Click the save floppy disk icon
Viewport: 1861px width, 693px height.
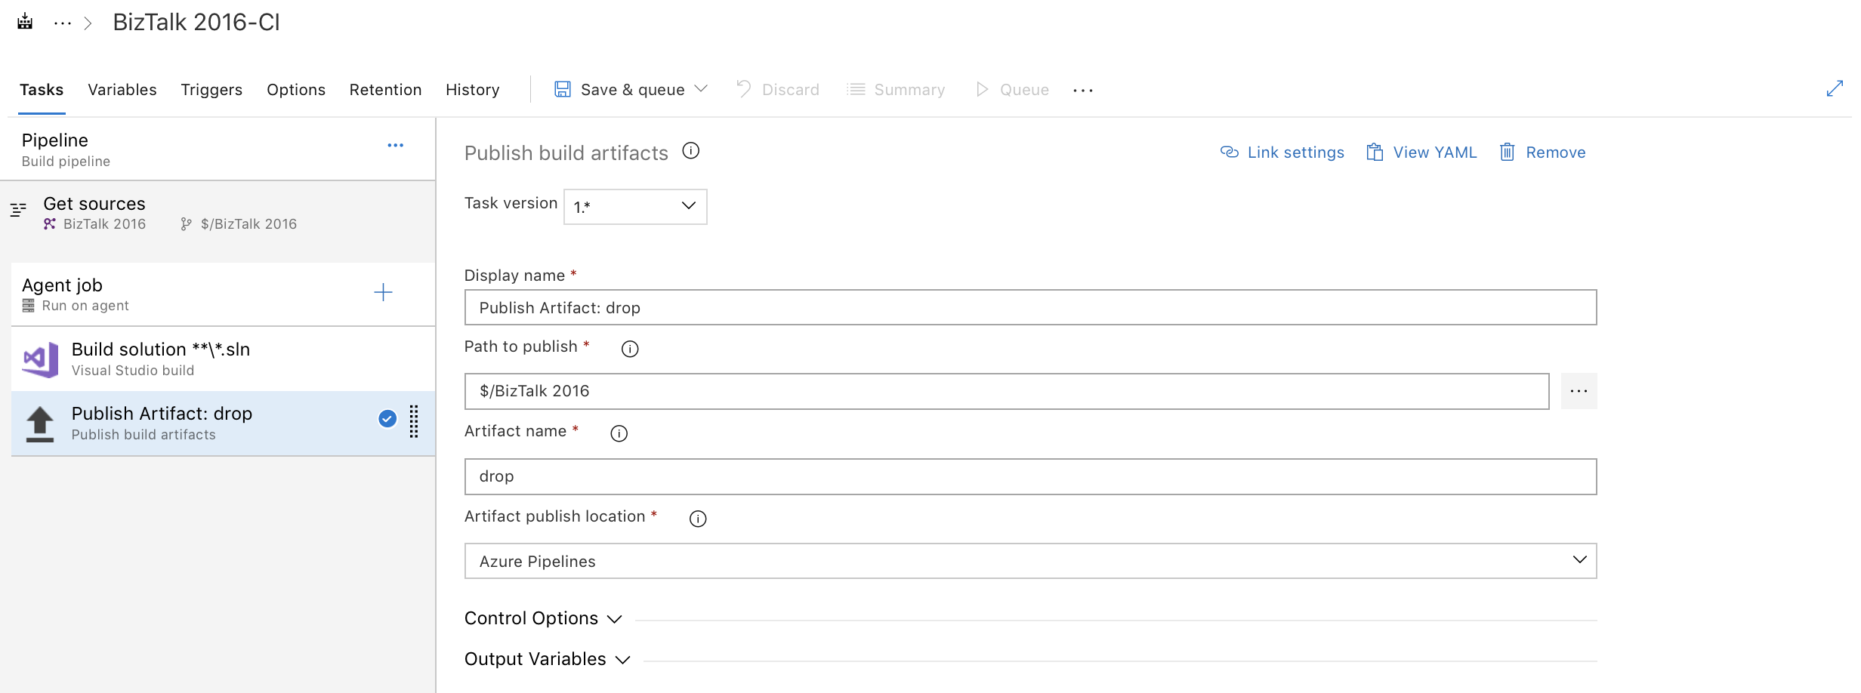coord(563,89)
